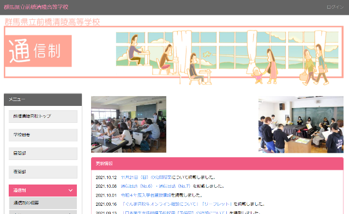Click the date 2021.10.12
349x214 pixels.
106,177
